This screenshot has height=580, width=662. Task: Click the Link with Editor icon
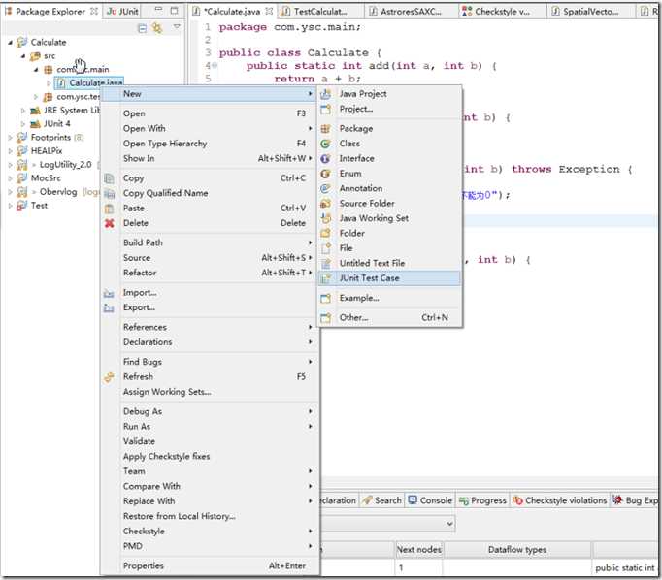coord(156,28)
